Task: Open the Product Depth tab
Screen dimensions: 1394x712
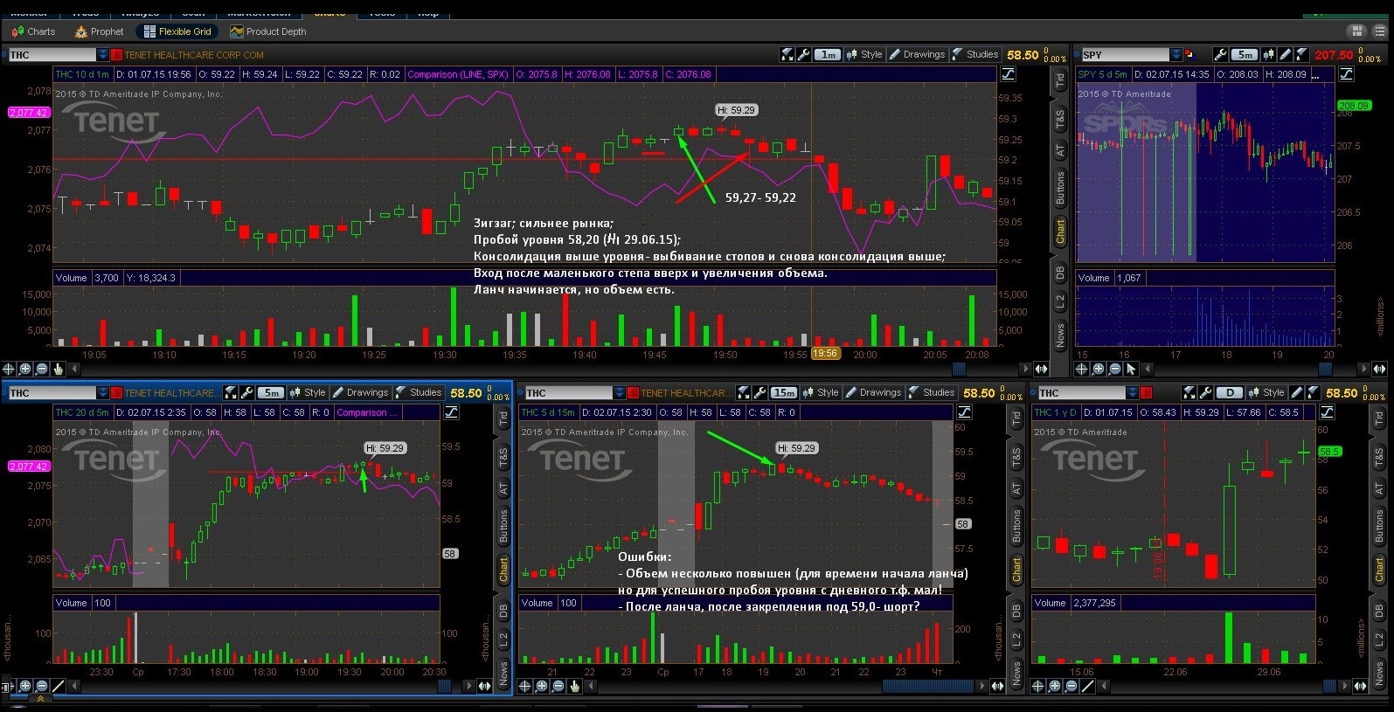Action: (x=268, y=31)
